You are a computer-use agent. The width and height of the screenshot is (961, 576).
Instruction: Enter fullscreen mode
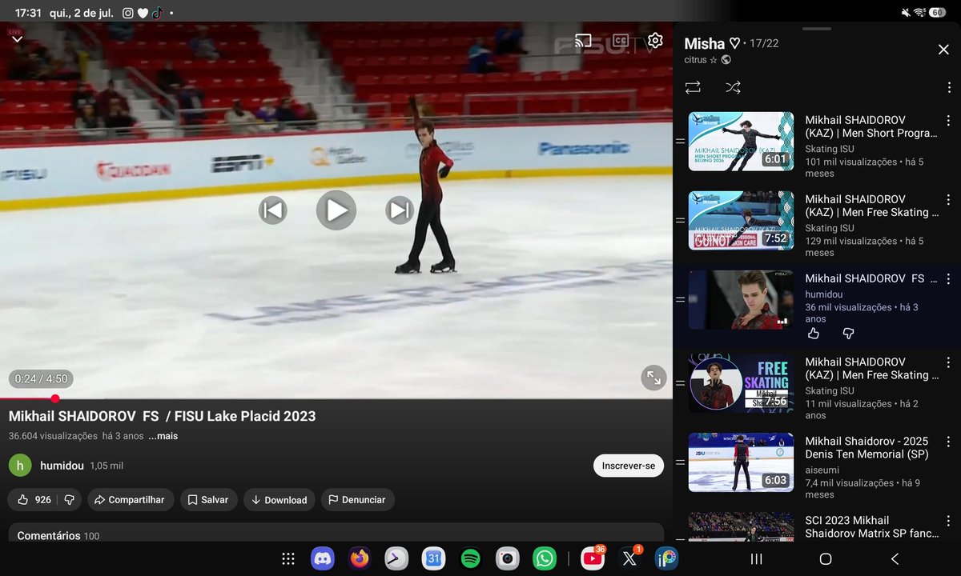[x=654, y=378]
